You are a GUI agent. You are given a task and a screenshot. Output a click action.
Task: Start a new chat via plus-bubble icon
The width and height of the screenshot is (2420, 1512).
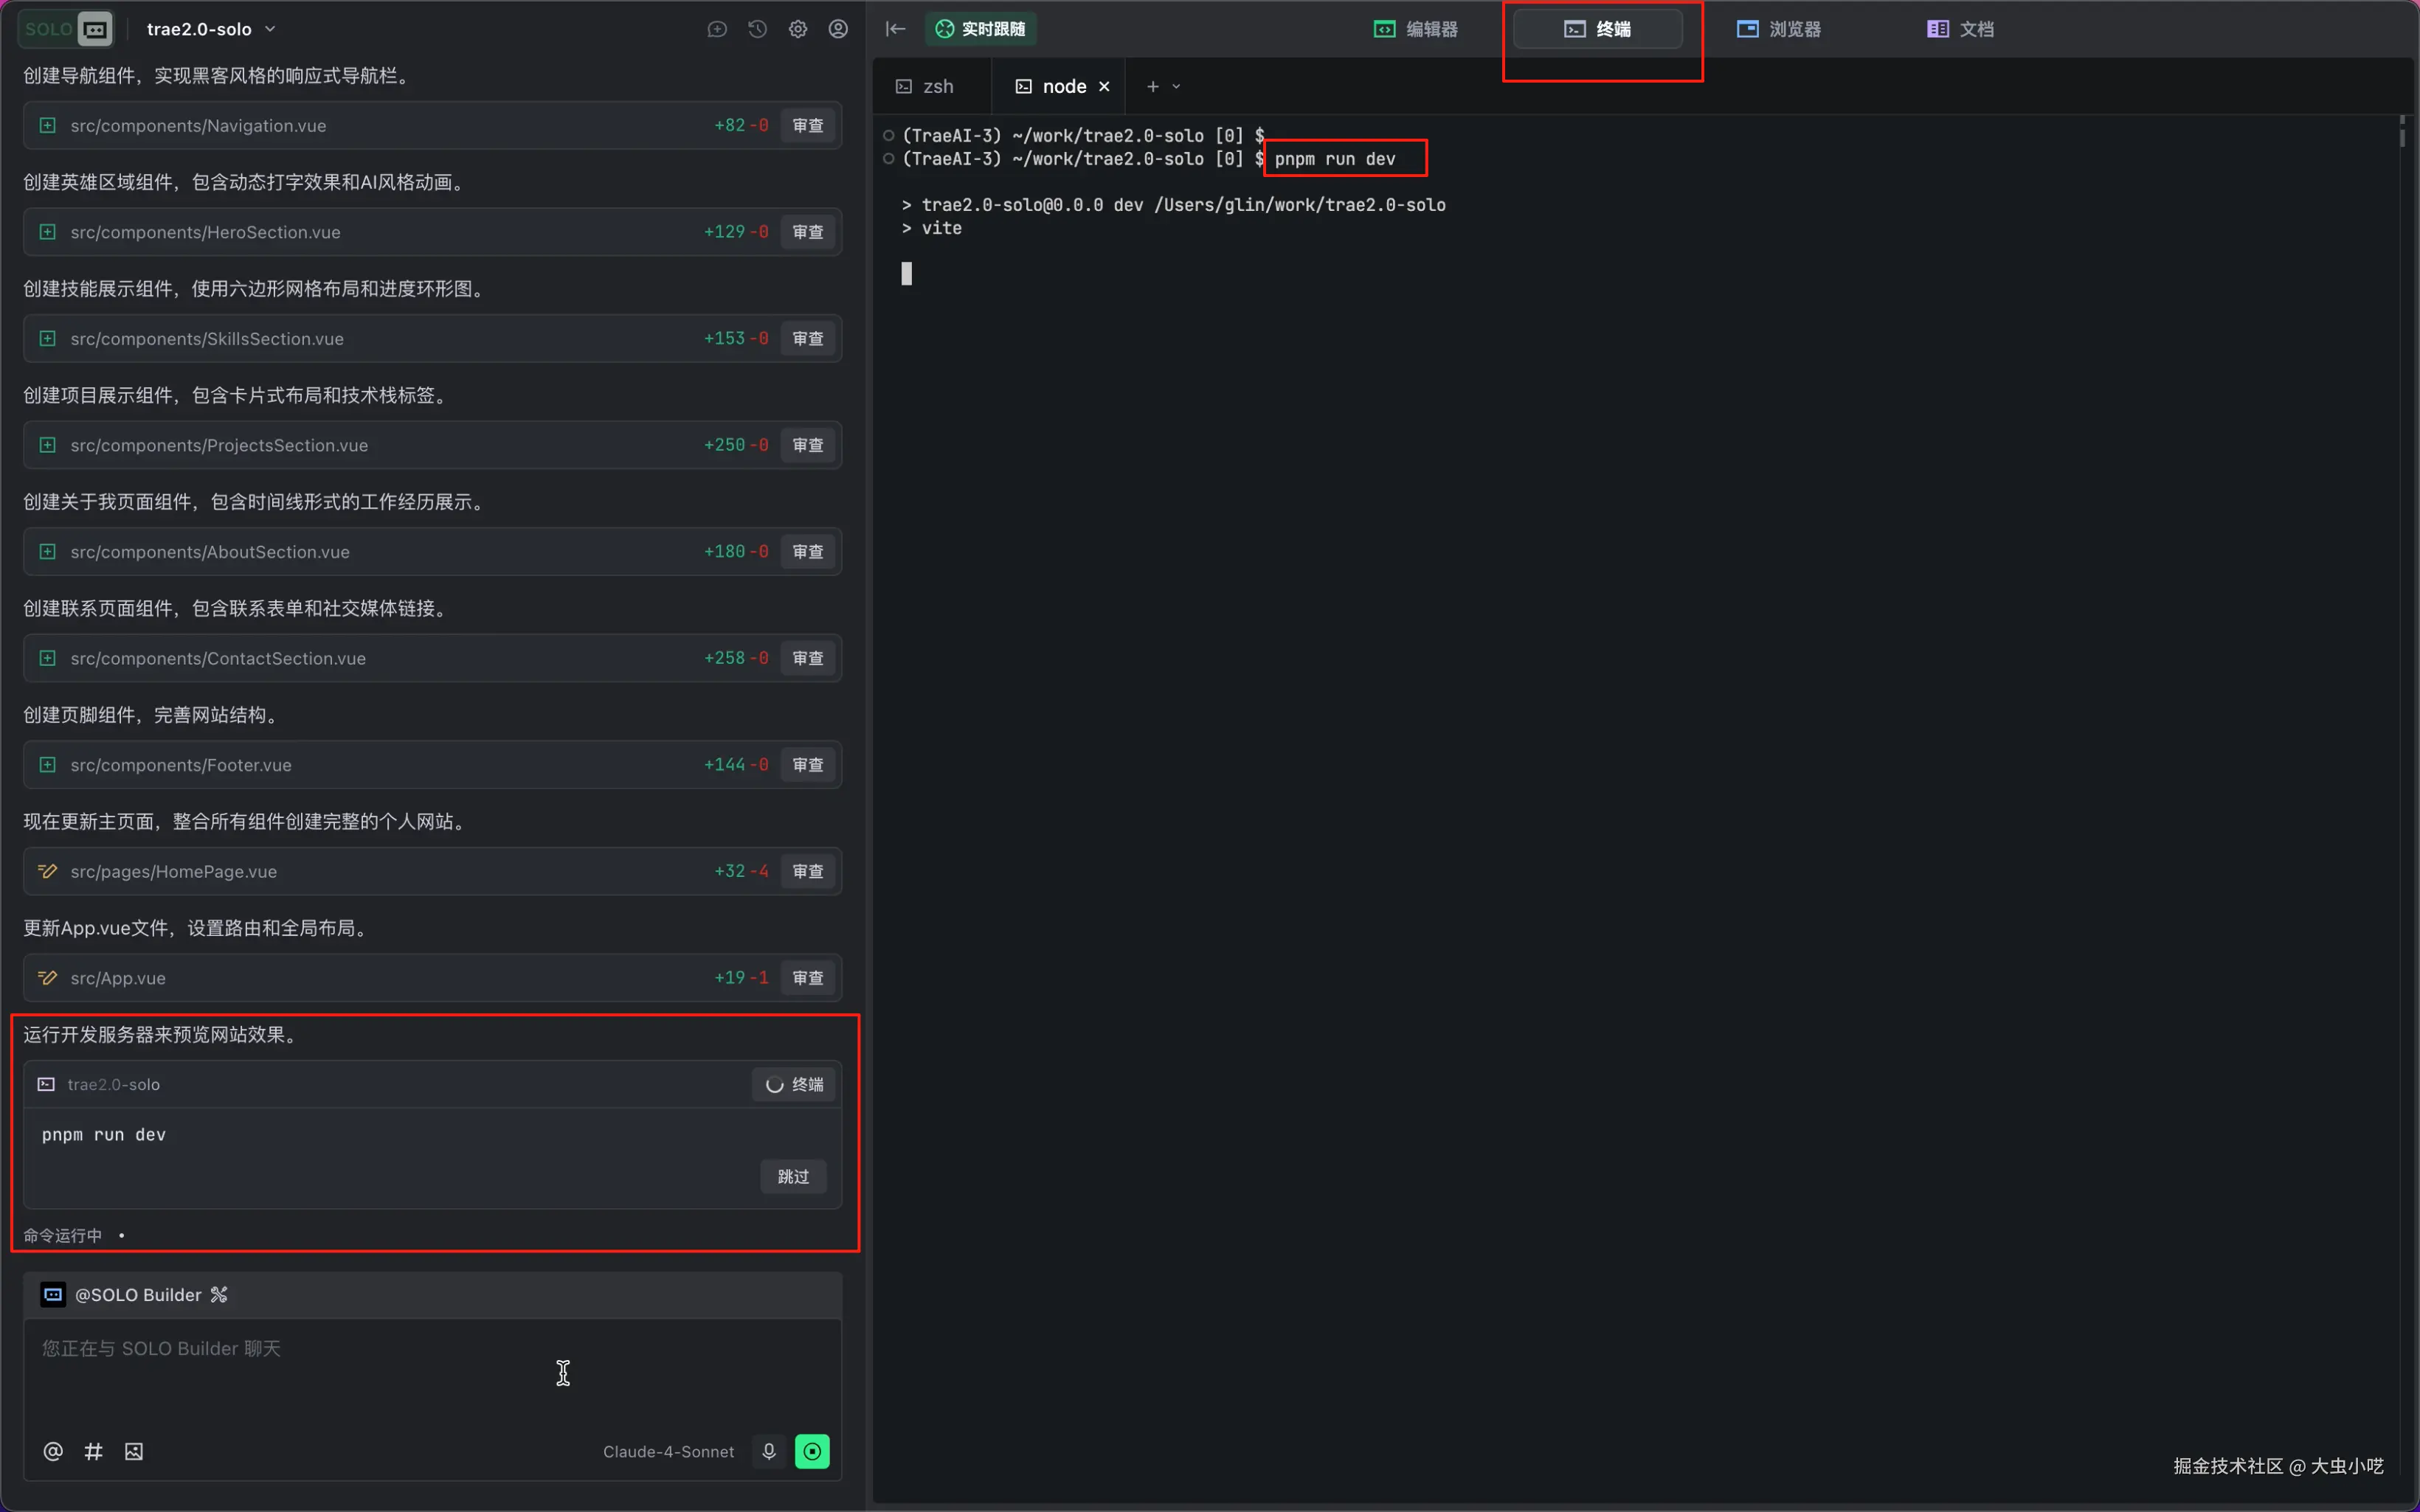click(x=717, y=29)
